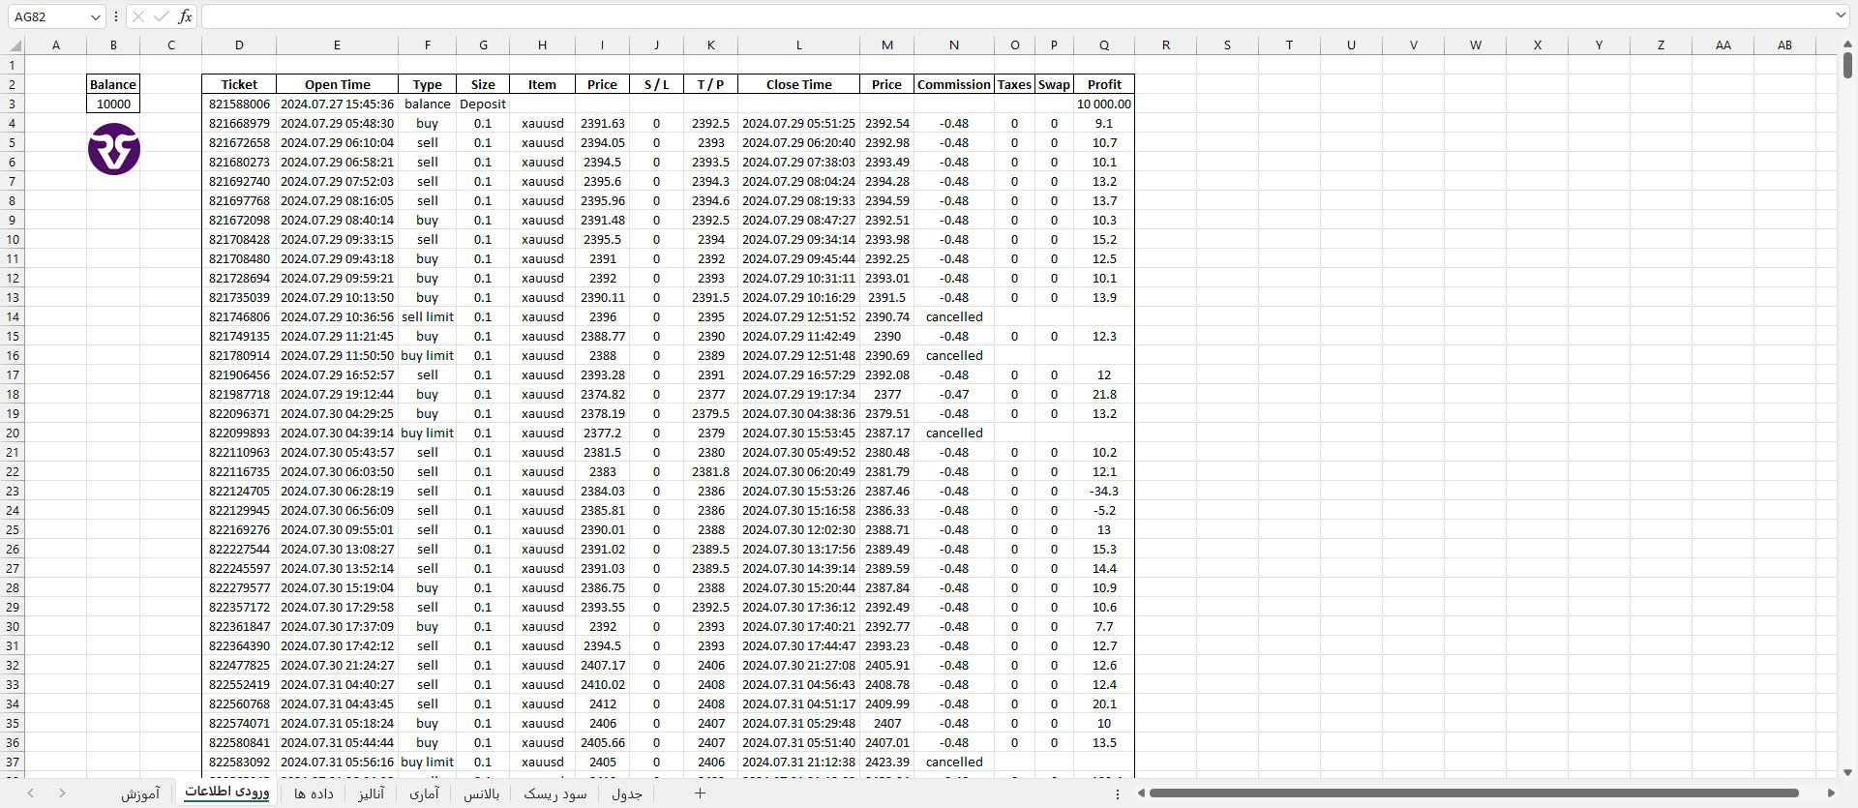Click open time 2024.07.30 04:39:14

[337, 433]
